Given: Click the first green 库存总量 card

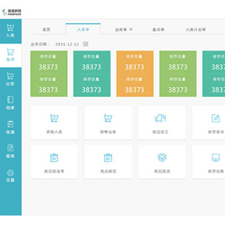Looking at the screenshot, I should pyautogui.click(x=49, y=74).
